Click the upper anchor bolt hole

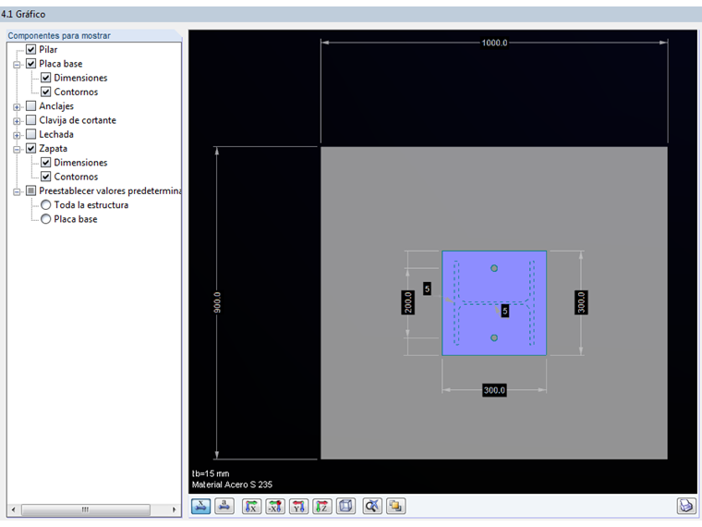click(x=494, y=268)
